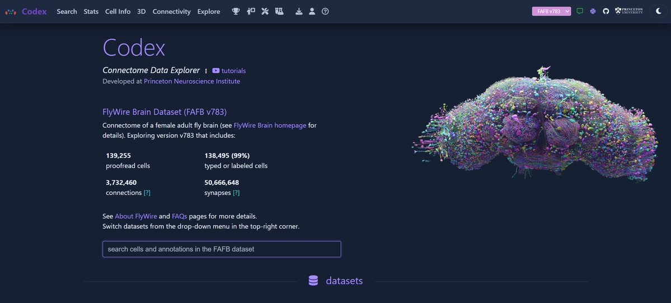This screenshot has width=671, height=303.
Task: Open FlyWire Brain Dataset (FAFB v783) heading link
Action: [165, 112]
